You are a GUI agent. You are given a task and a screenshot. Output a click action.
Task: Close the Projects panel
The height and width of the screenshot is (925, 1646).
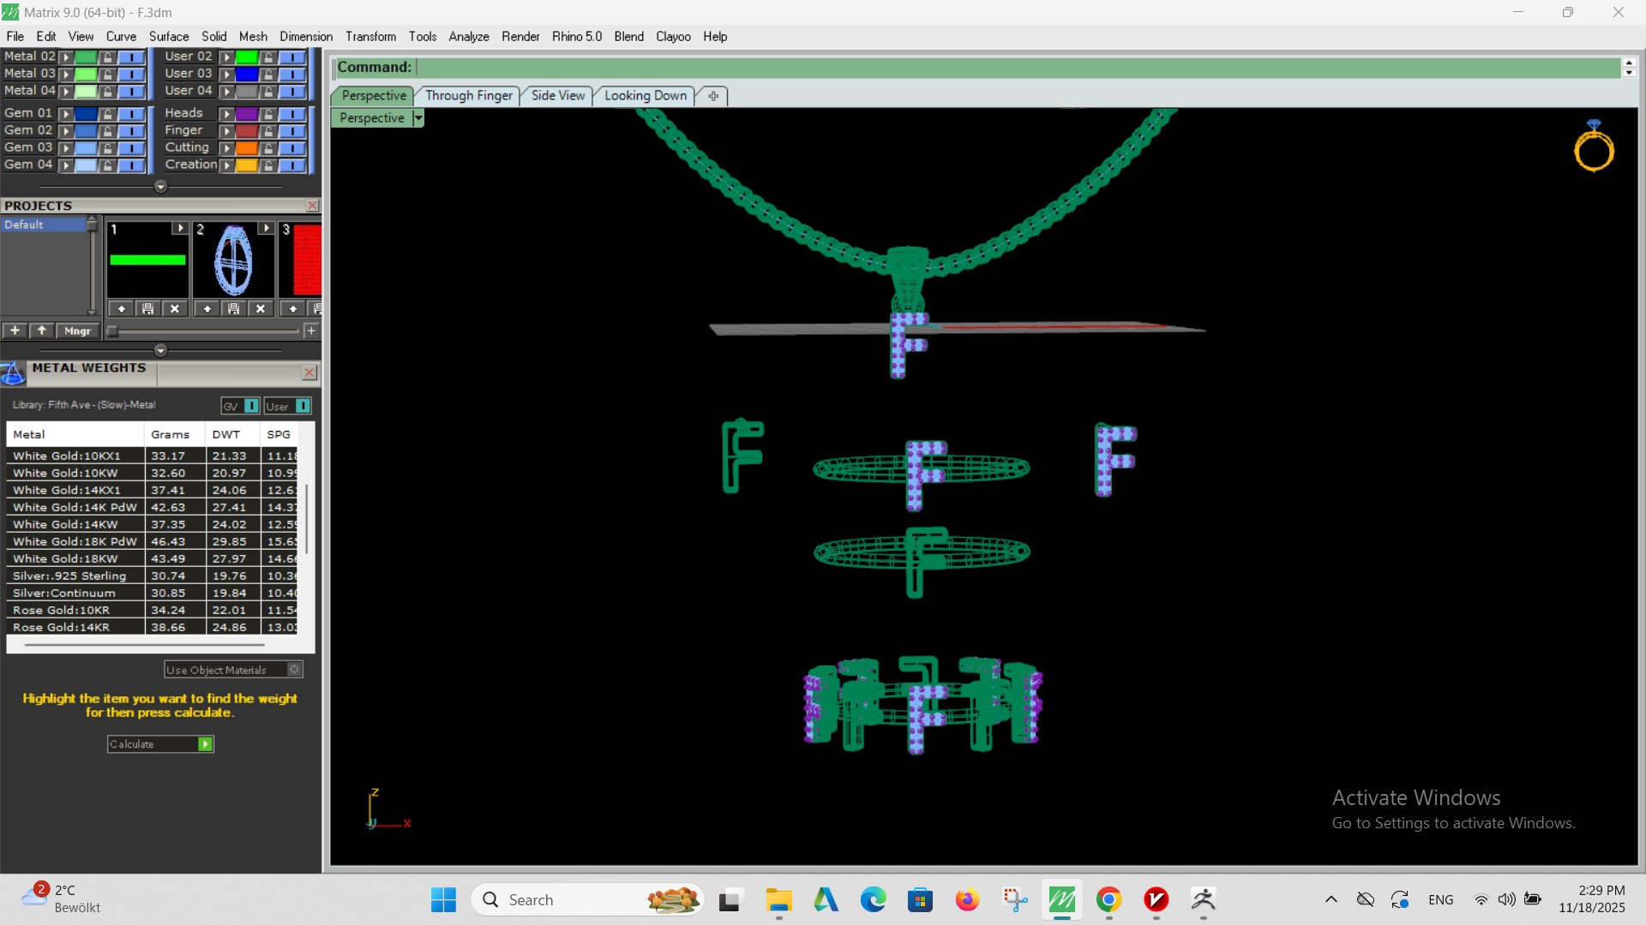point(312,206)
